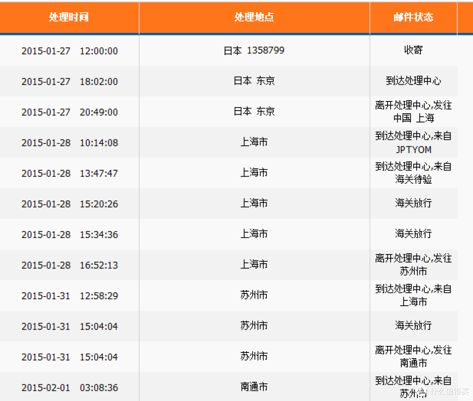Screen dimensions: 473x401
Task: Click 海关放行 in the 15:20:26 row
Action: point(413,203)
